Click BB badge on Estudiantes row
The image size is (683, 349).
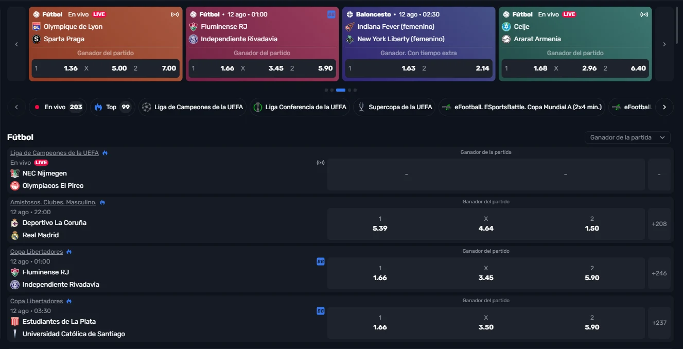tap(321, 311)
